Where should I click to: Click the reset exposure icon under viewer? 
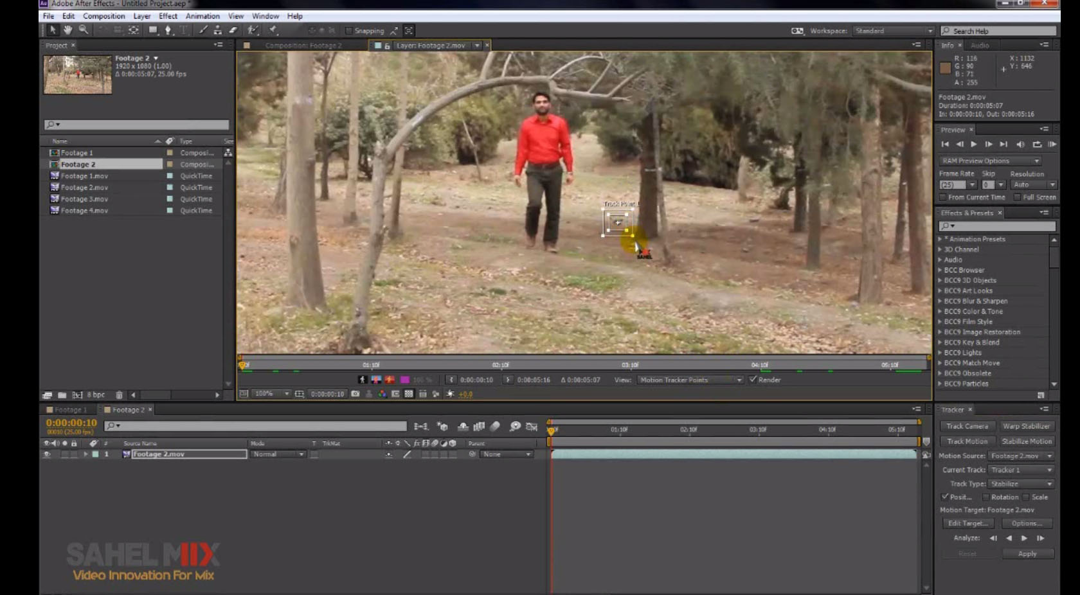(450, 394)
